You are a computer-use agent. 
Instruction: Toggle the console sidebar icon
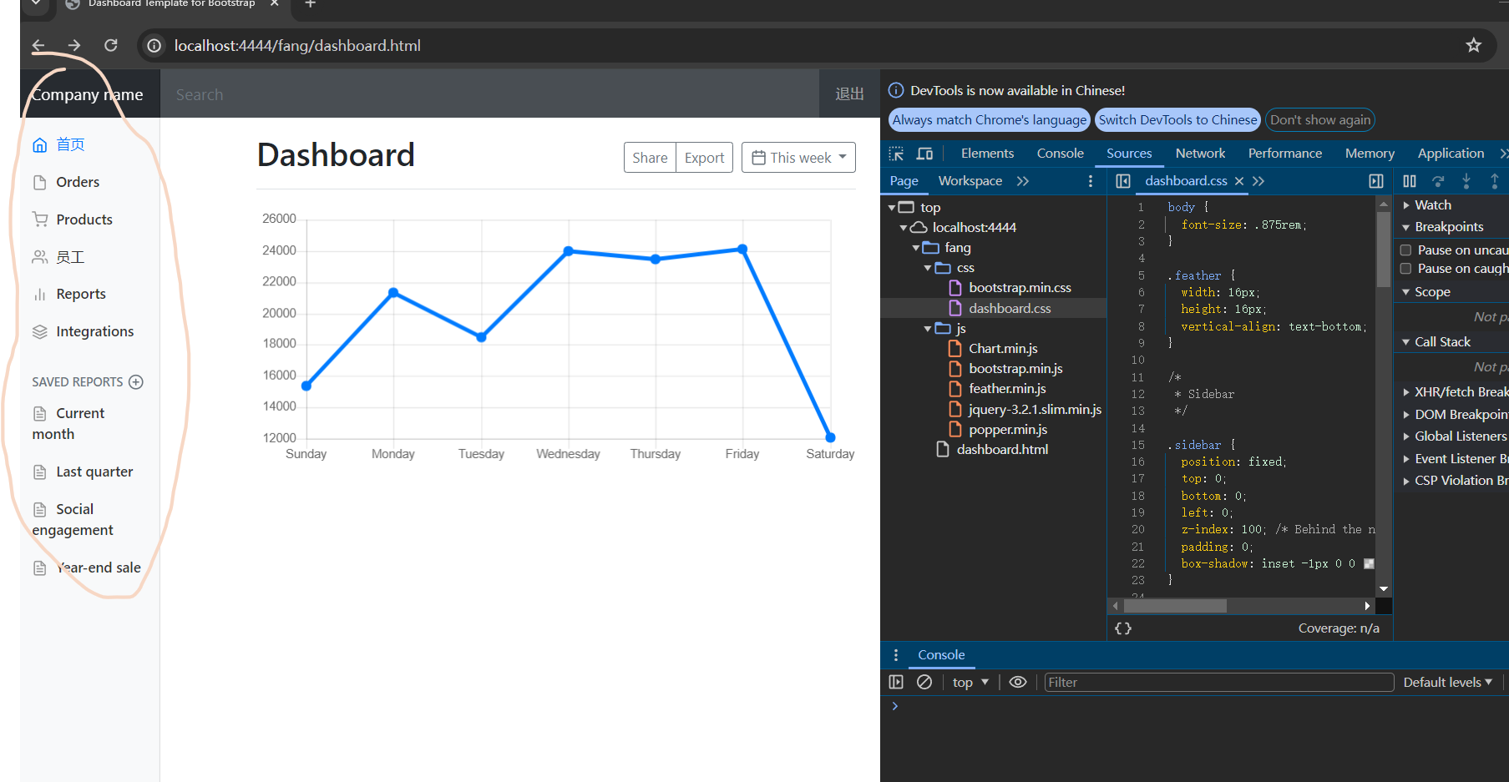tap(896, 682)
